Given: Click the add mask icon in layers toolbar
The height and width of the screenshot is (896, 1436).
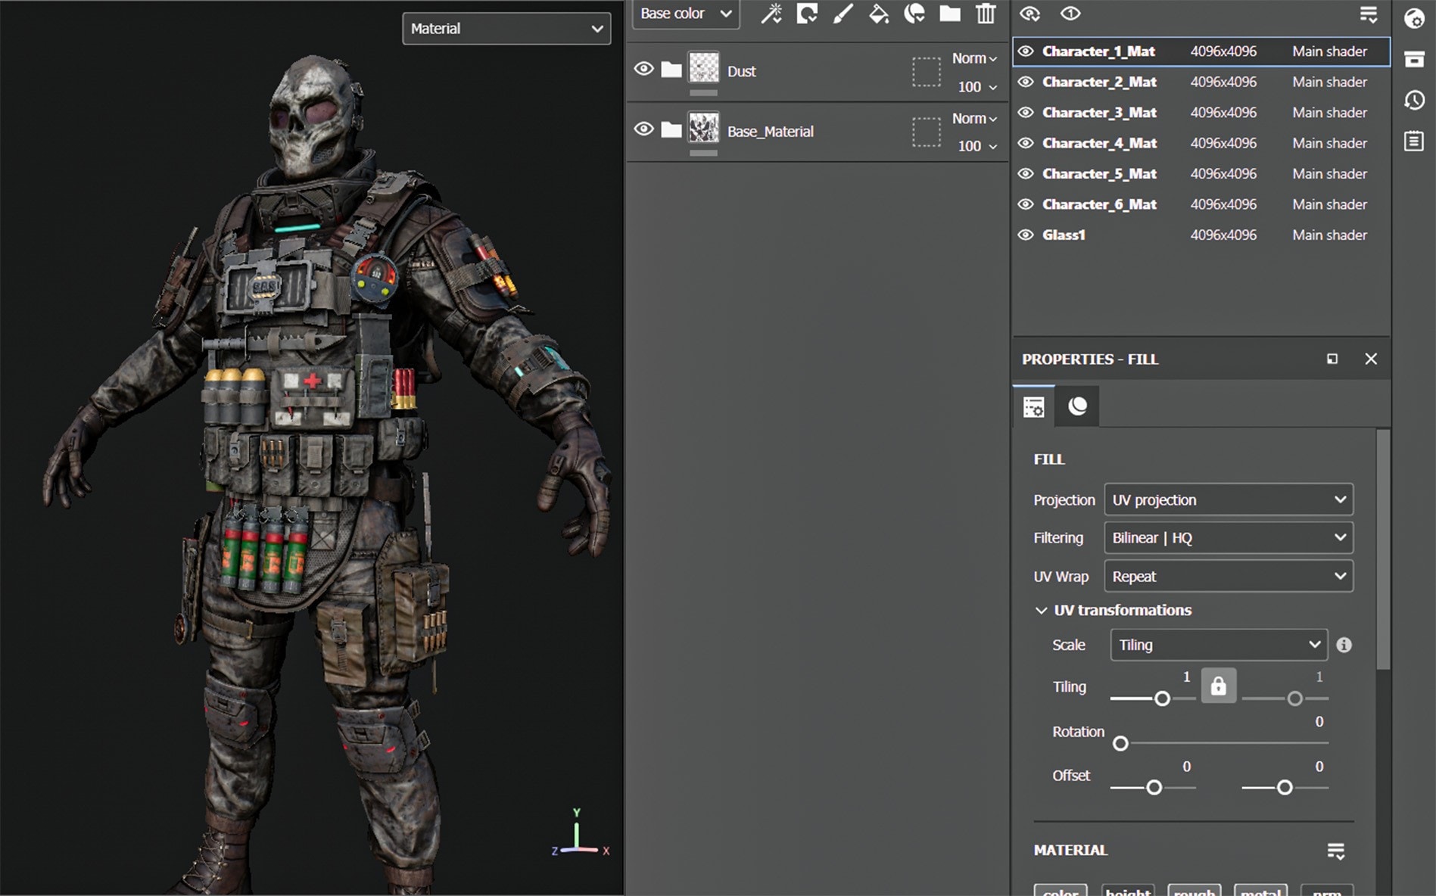Looking at the screenshot, I should 807,14.
